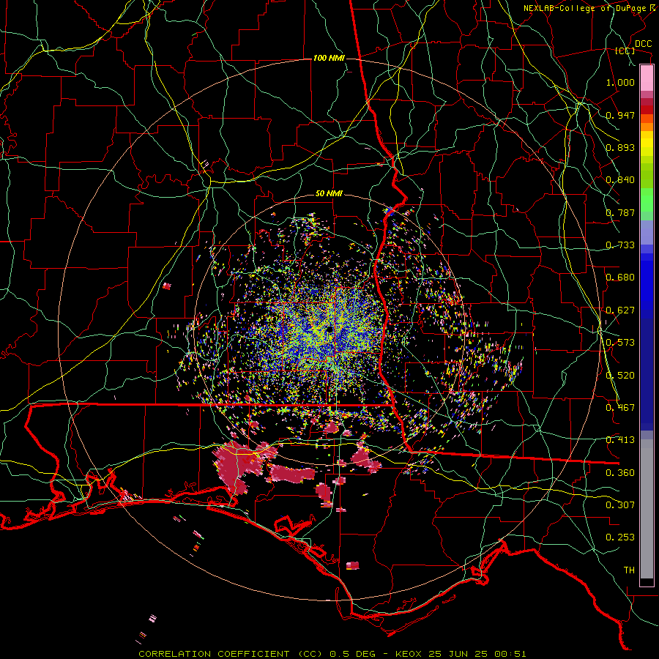Viewport: 659px width, 659px height.
Task: Click the CORRELATION COEFFICIENT (CC) caption text
Action: 231,654
